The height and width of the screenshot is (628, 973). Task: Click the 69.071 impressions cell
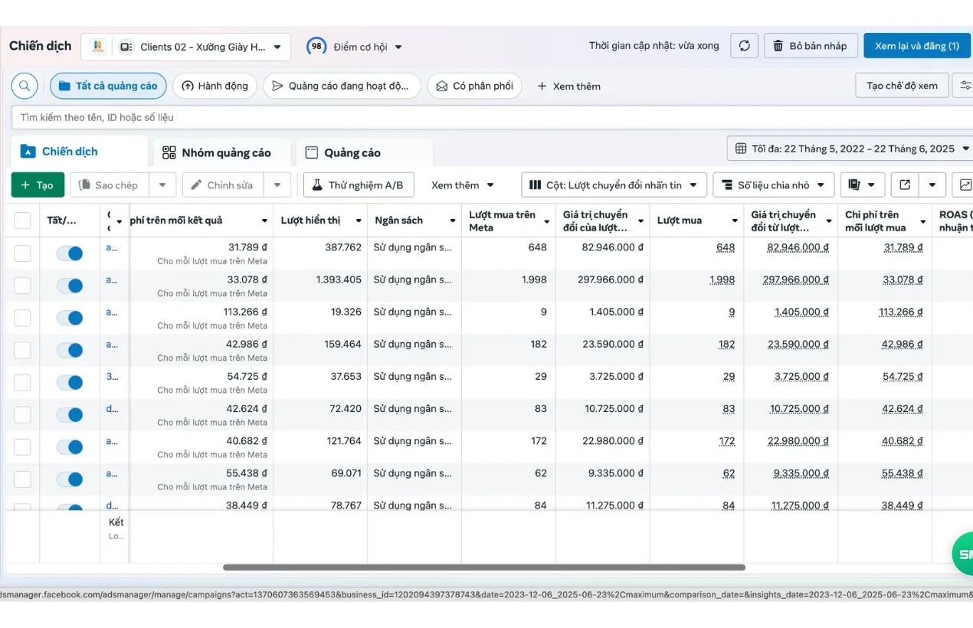click(x=346, y=473)
